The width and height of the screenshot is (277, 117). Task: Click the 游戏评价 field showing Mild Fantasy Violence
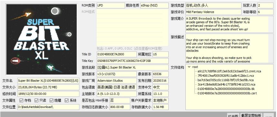(x=213, y=12)
